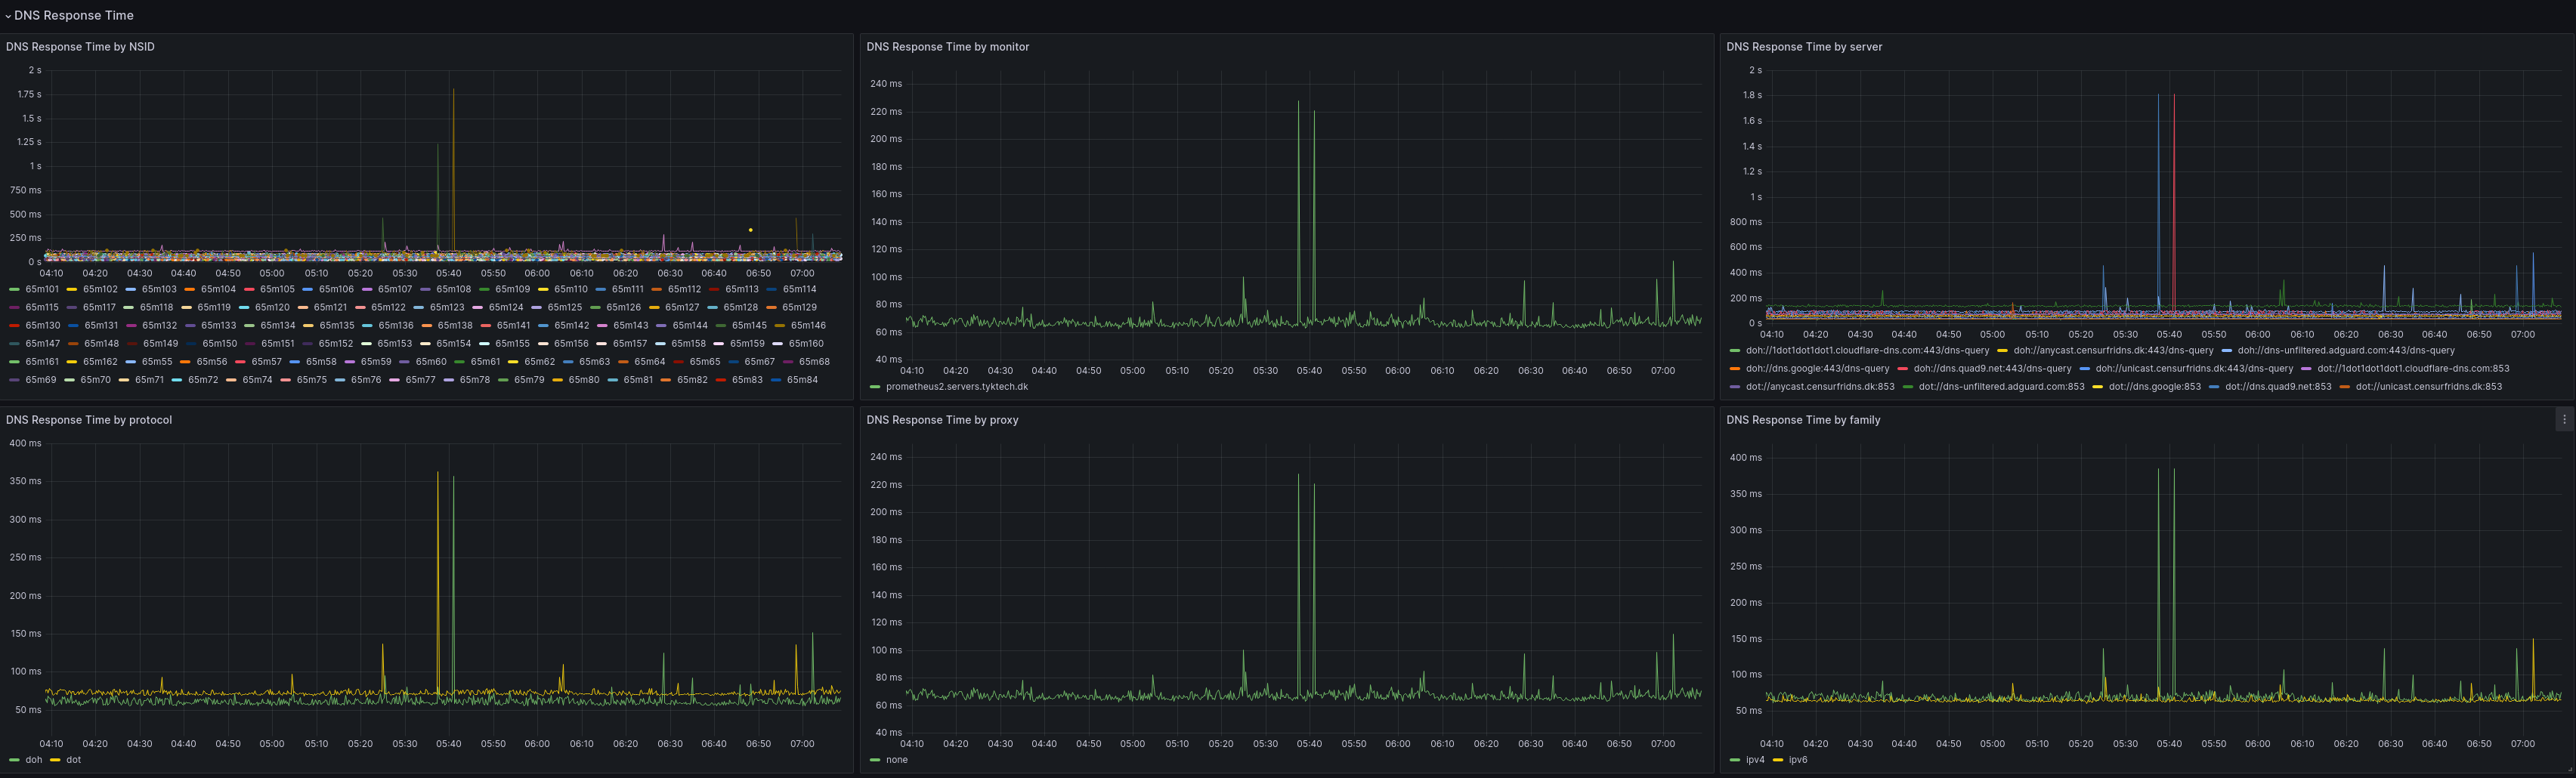Open the menu of the by family panel

(2564, 420)
